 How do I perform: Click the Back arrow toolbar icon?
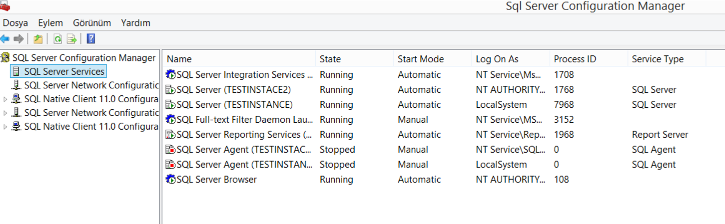(x=5, y=39)
